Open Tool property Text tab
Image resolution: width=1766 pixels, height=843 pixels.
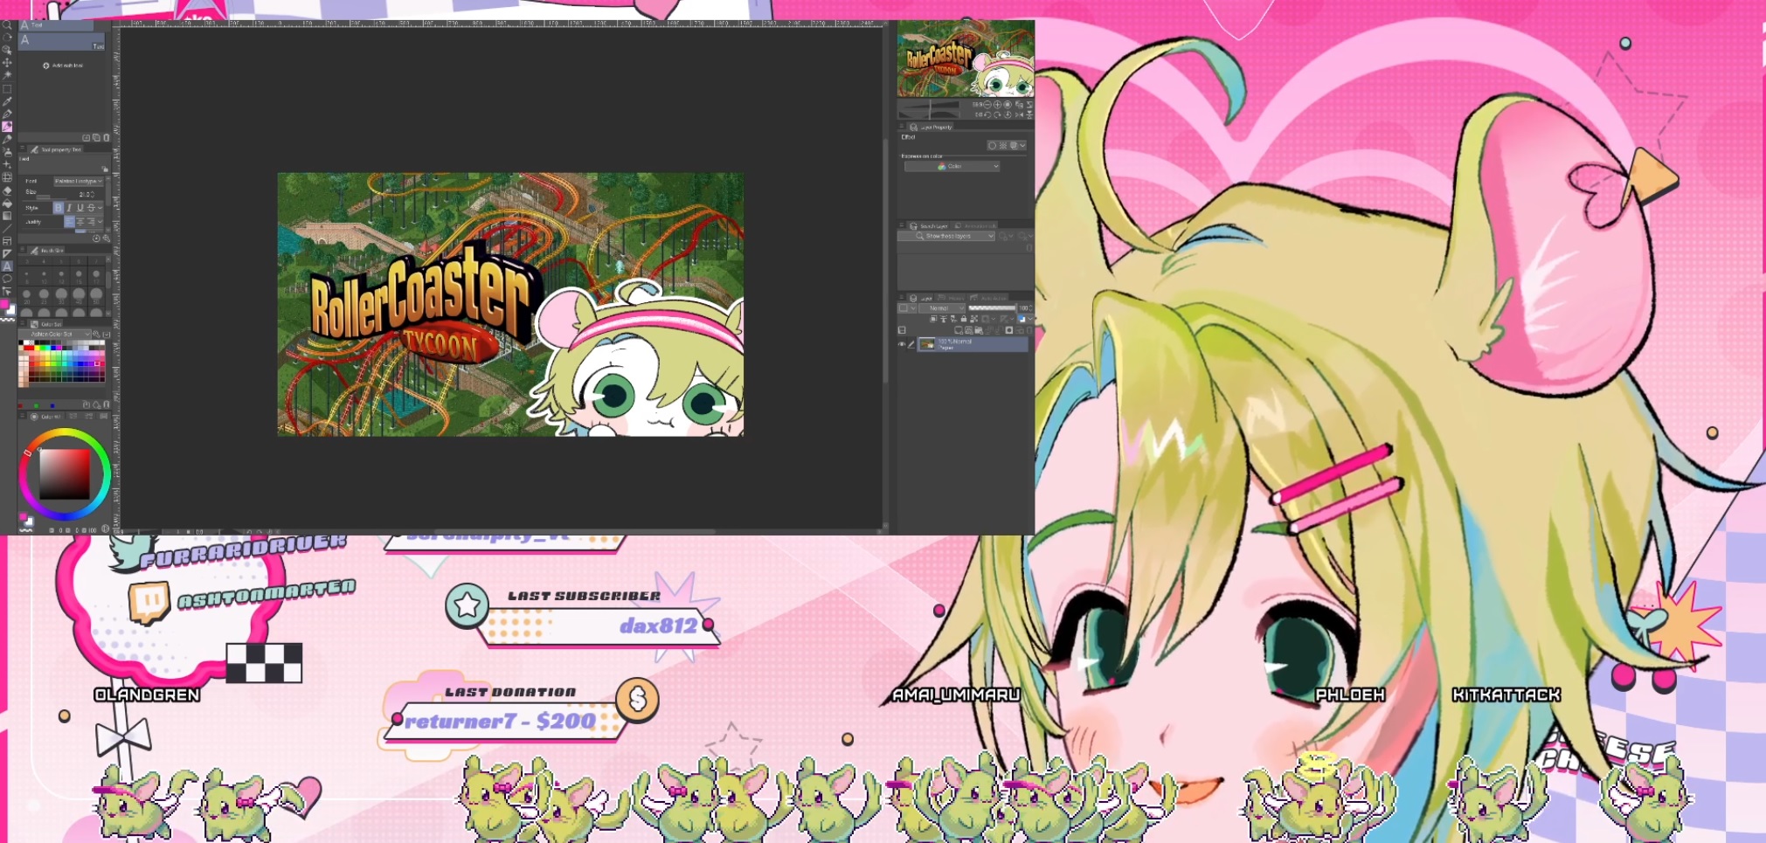pos(56,149)
